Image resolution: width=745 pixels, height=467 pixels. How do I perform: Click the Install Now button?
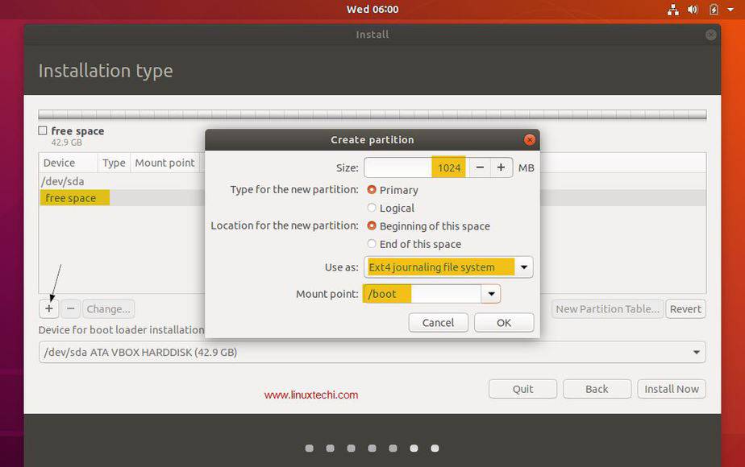(672, 389)
